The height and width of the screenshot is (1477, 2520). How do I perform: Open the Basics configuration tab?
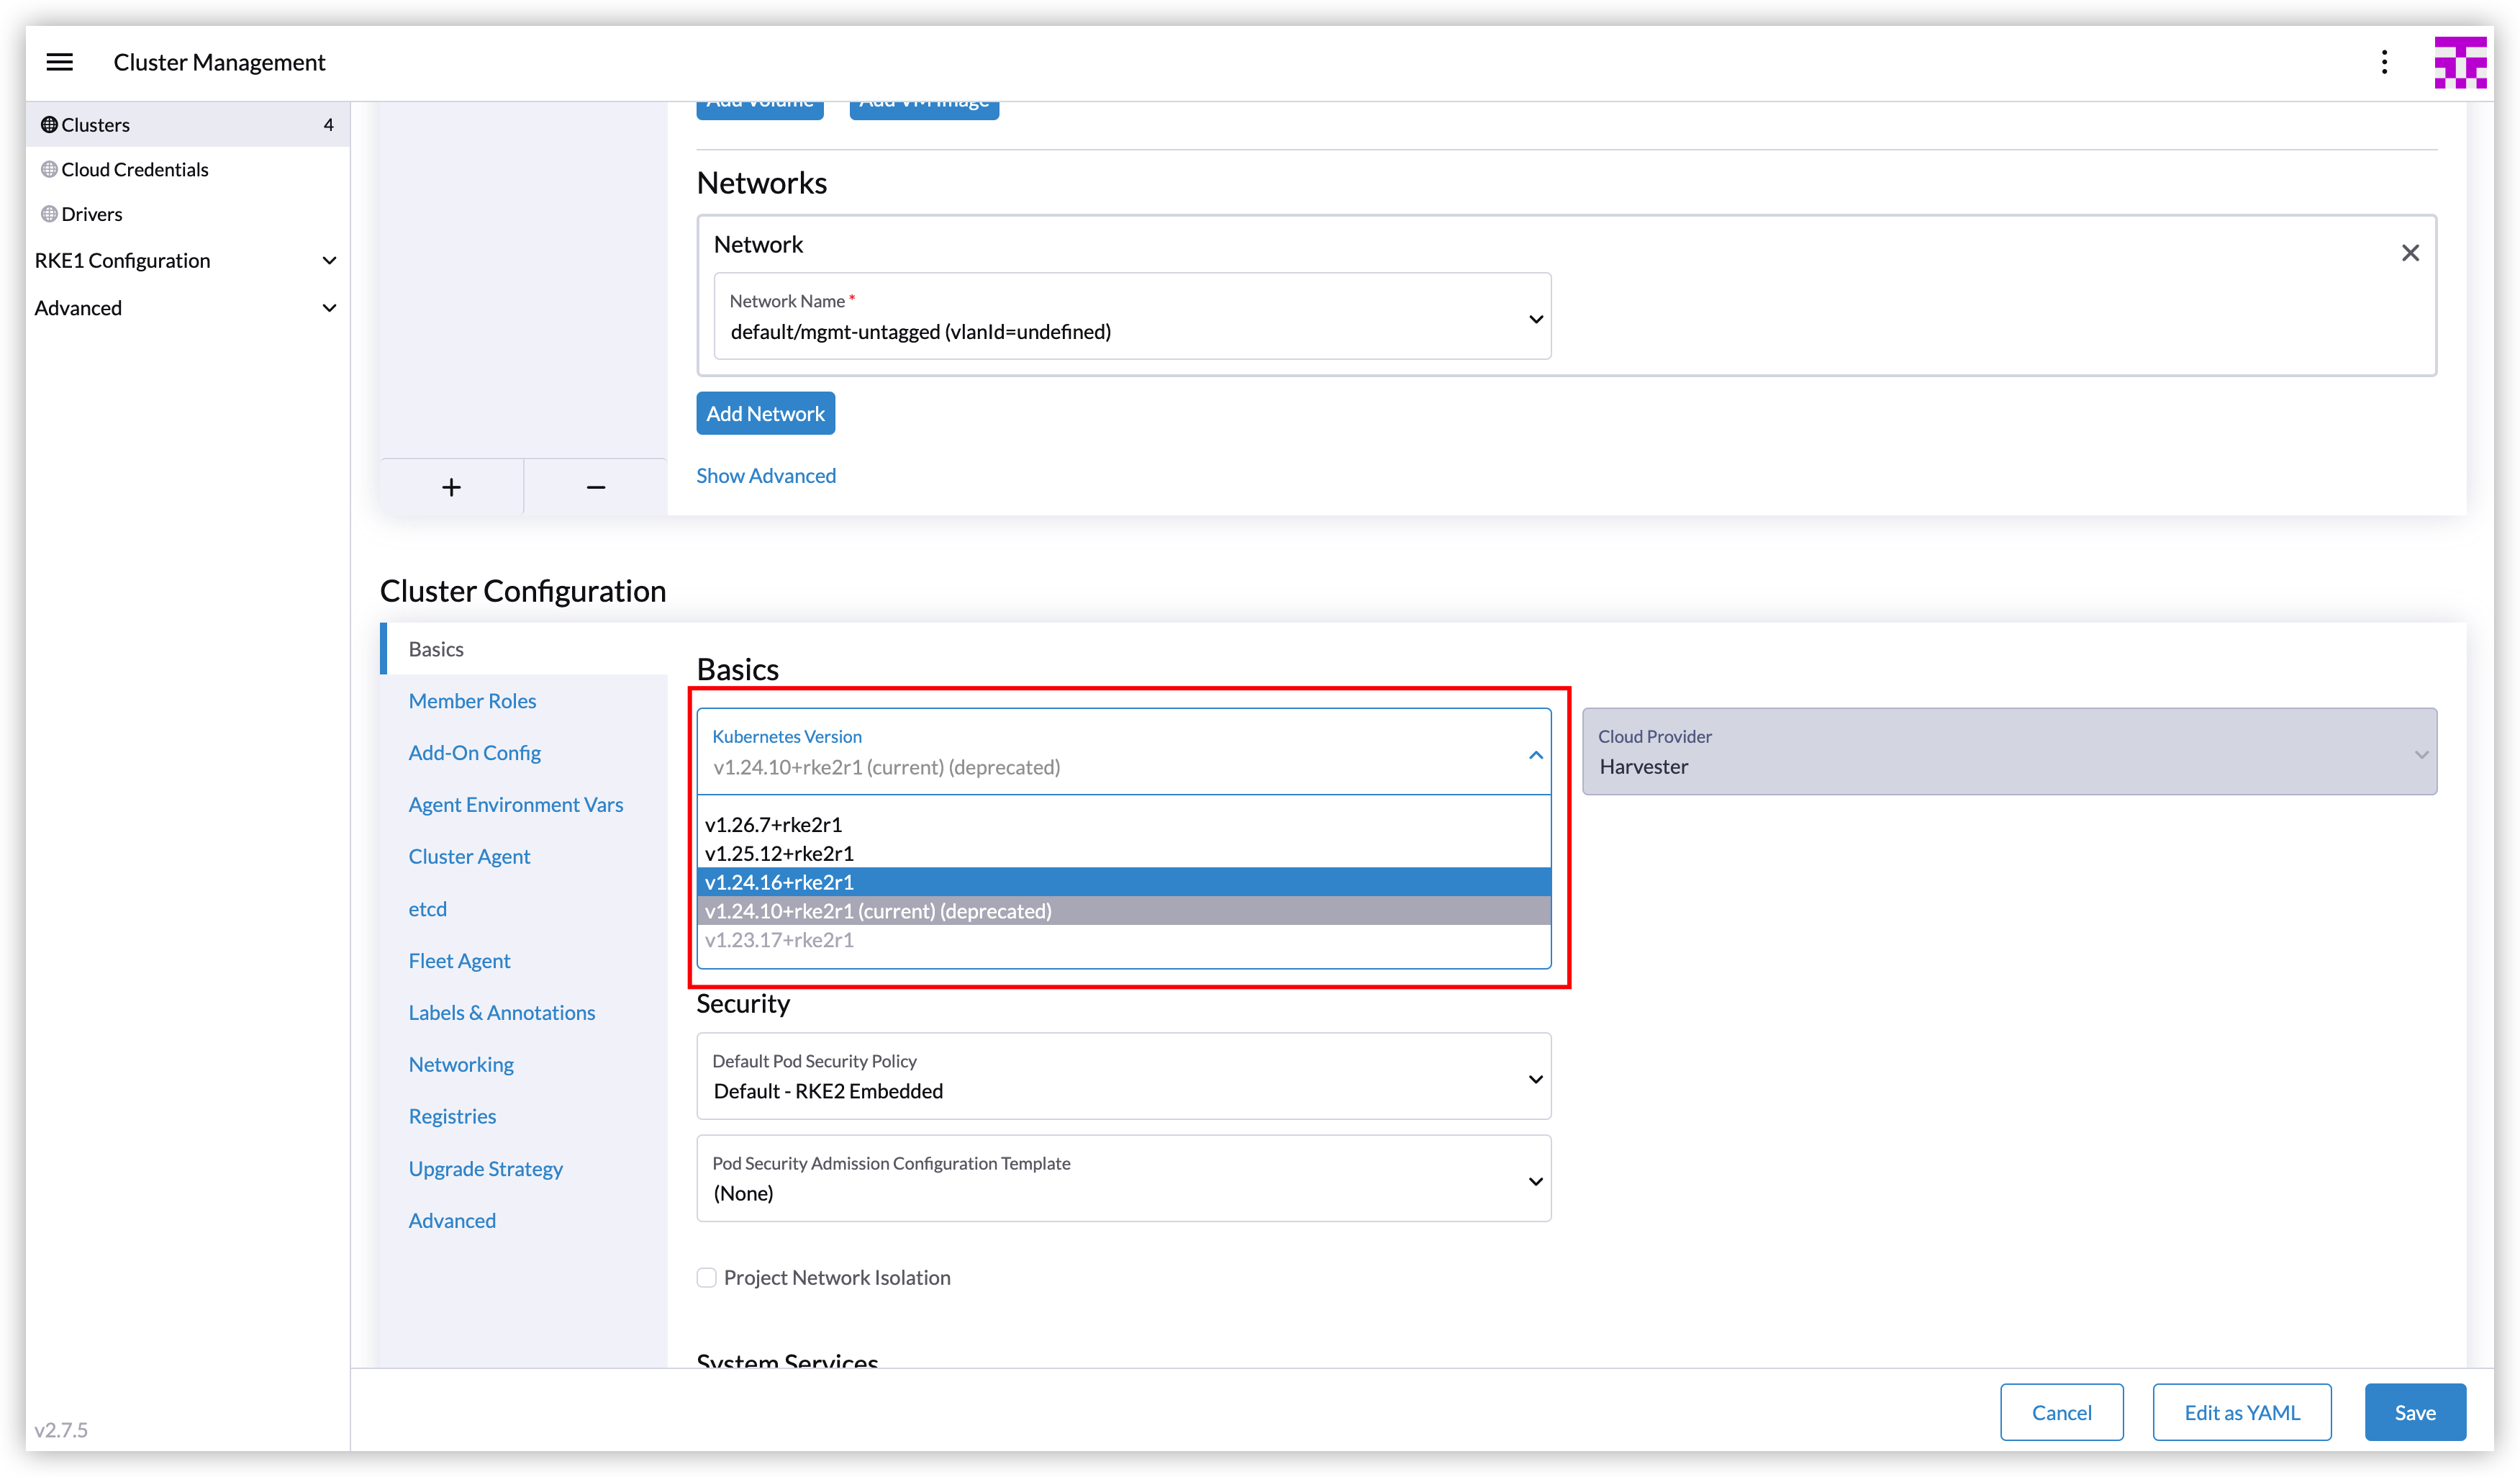coord(524,649)
